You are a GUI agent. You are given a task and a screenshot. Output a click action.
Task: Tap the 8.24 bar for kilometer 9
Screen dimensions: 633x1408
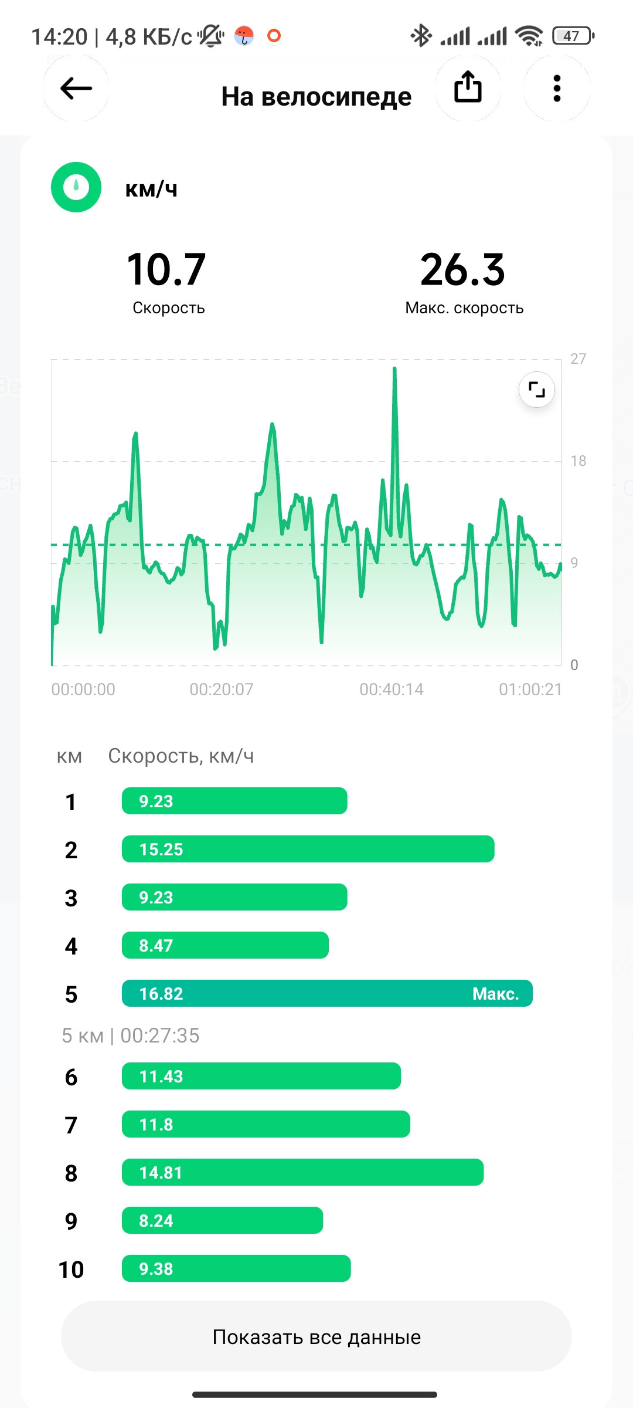222,1220
